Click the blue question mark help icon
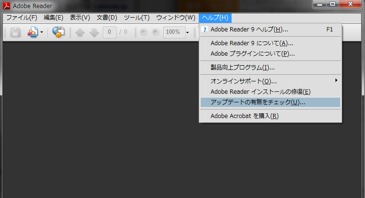This screenshot has width=365, height=198. click(x=204, y=30)
